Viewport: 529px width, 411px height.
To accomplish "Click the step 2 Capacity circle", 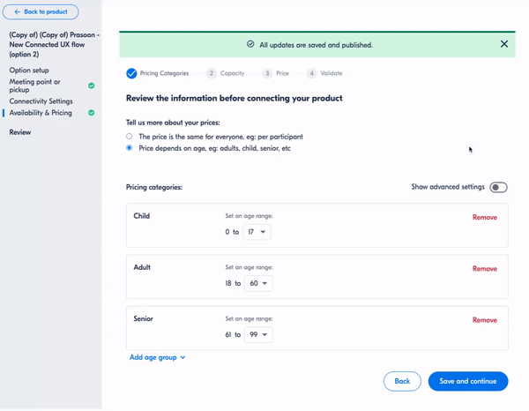I will 212,73.
